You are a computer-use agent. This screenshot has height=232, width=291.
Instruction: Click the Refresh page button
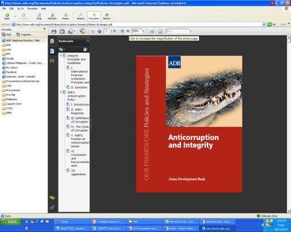coord(52,16)
